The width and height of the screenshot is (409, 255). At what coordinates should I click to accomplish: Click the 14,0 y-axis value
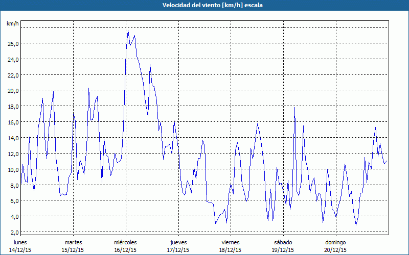(13, 138)
